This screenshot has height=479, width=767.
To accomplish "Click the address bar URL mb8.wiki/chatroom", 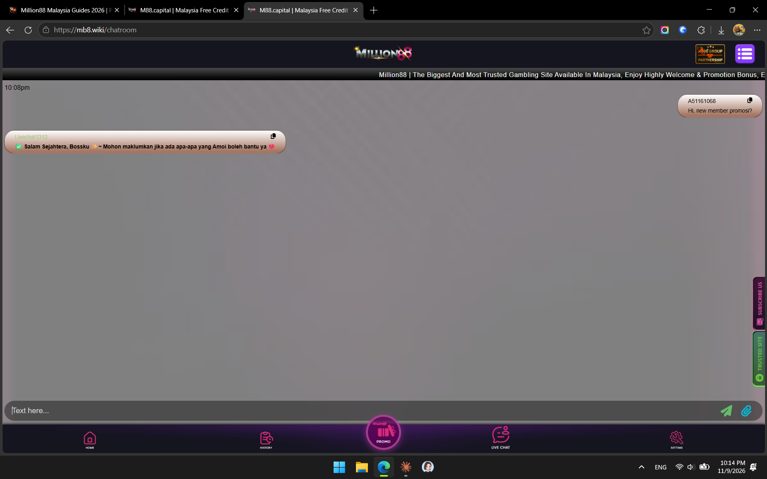I will tap(95, 30).
